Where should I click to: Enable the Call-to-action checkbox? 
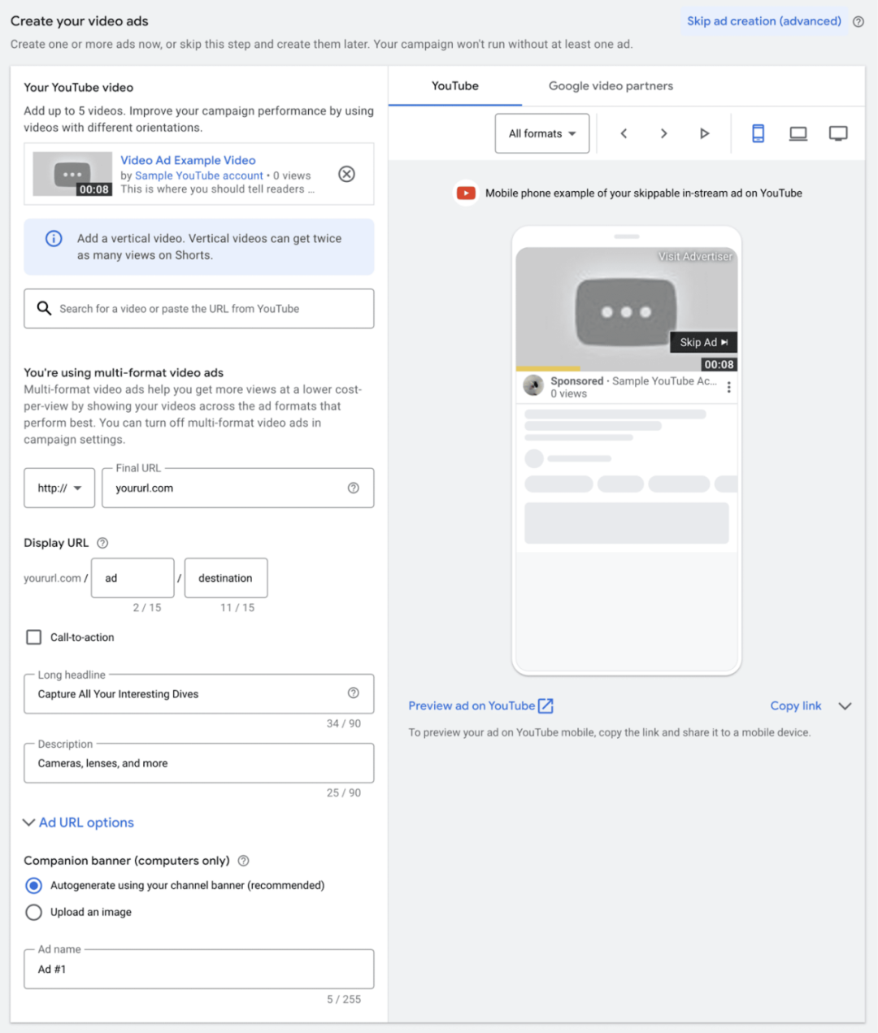pos(33,637)
